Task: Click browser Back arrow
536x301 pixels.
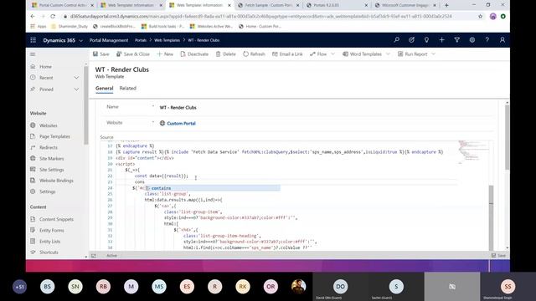Action: [33, 17]
